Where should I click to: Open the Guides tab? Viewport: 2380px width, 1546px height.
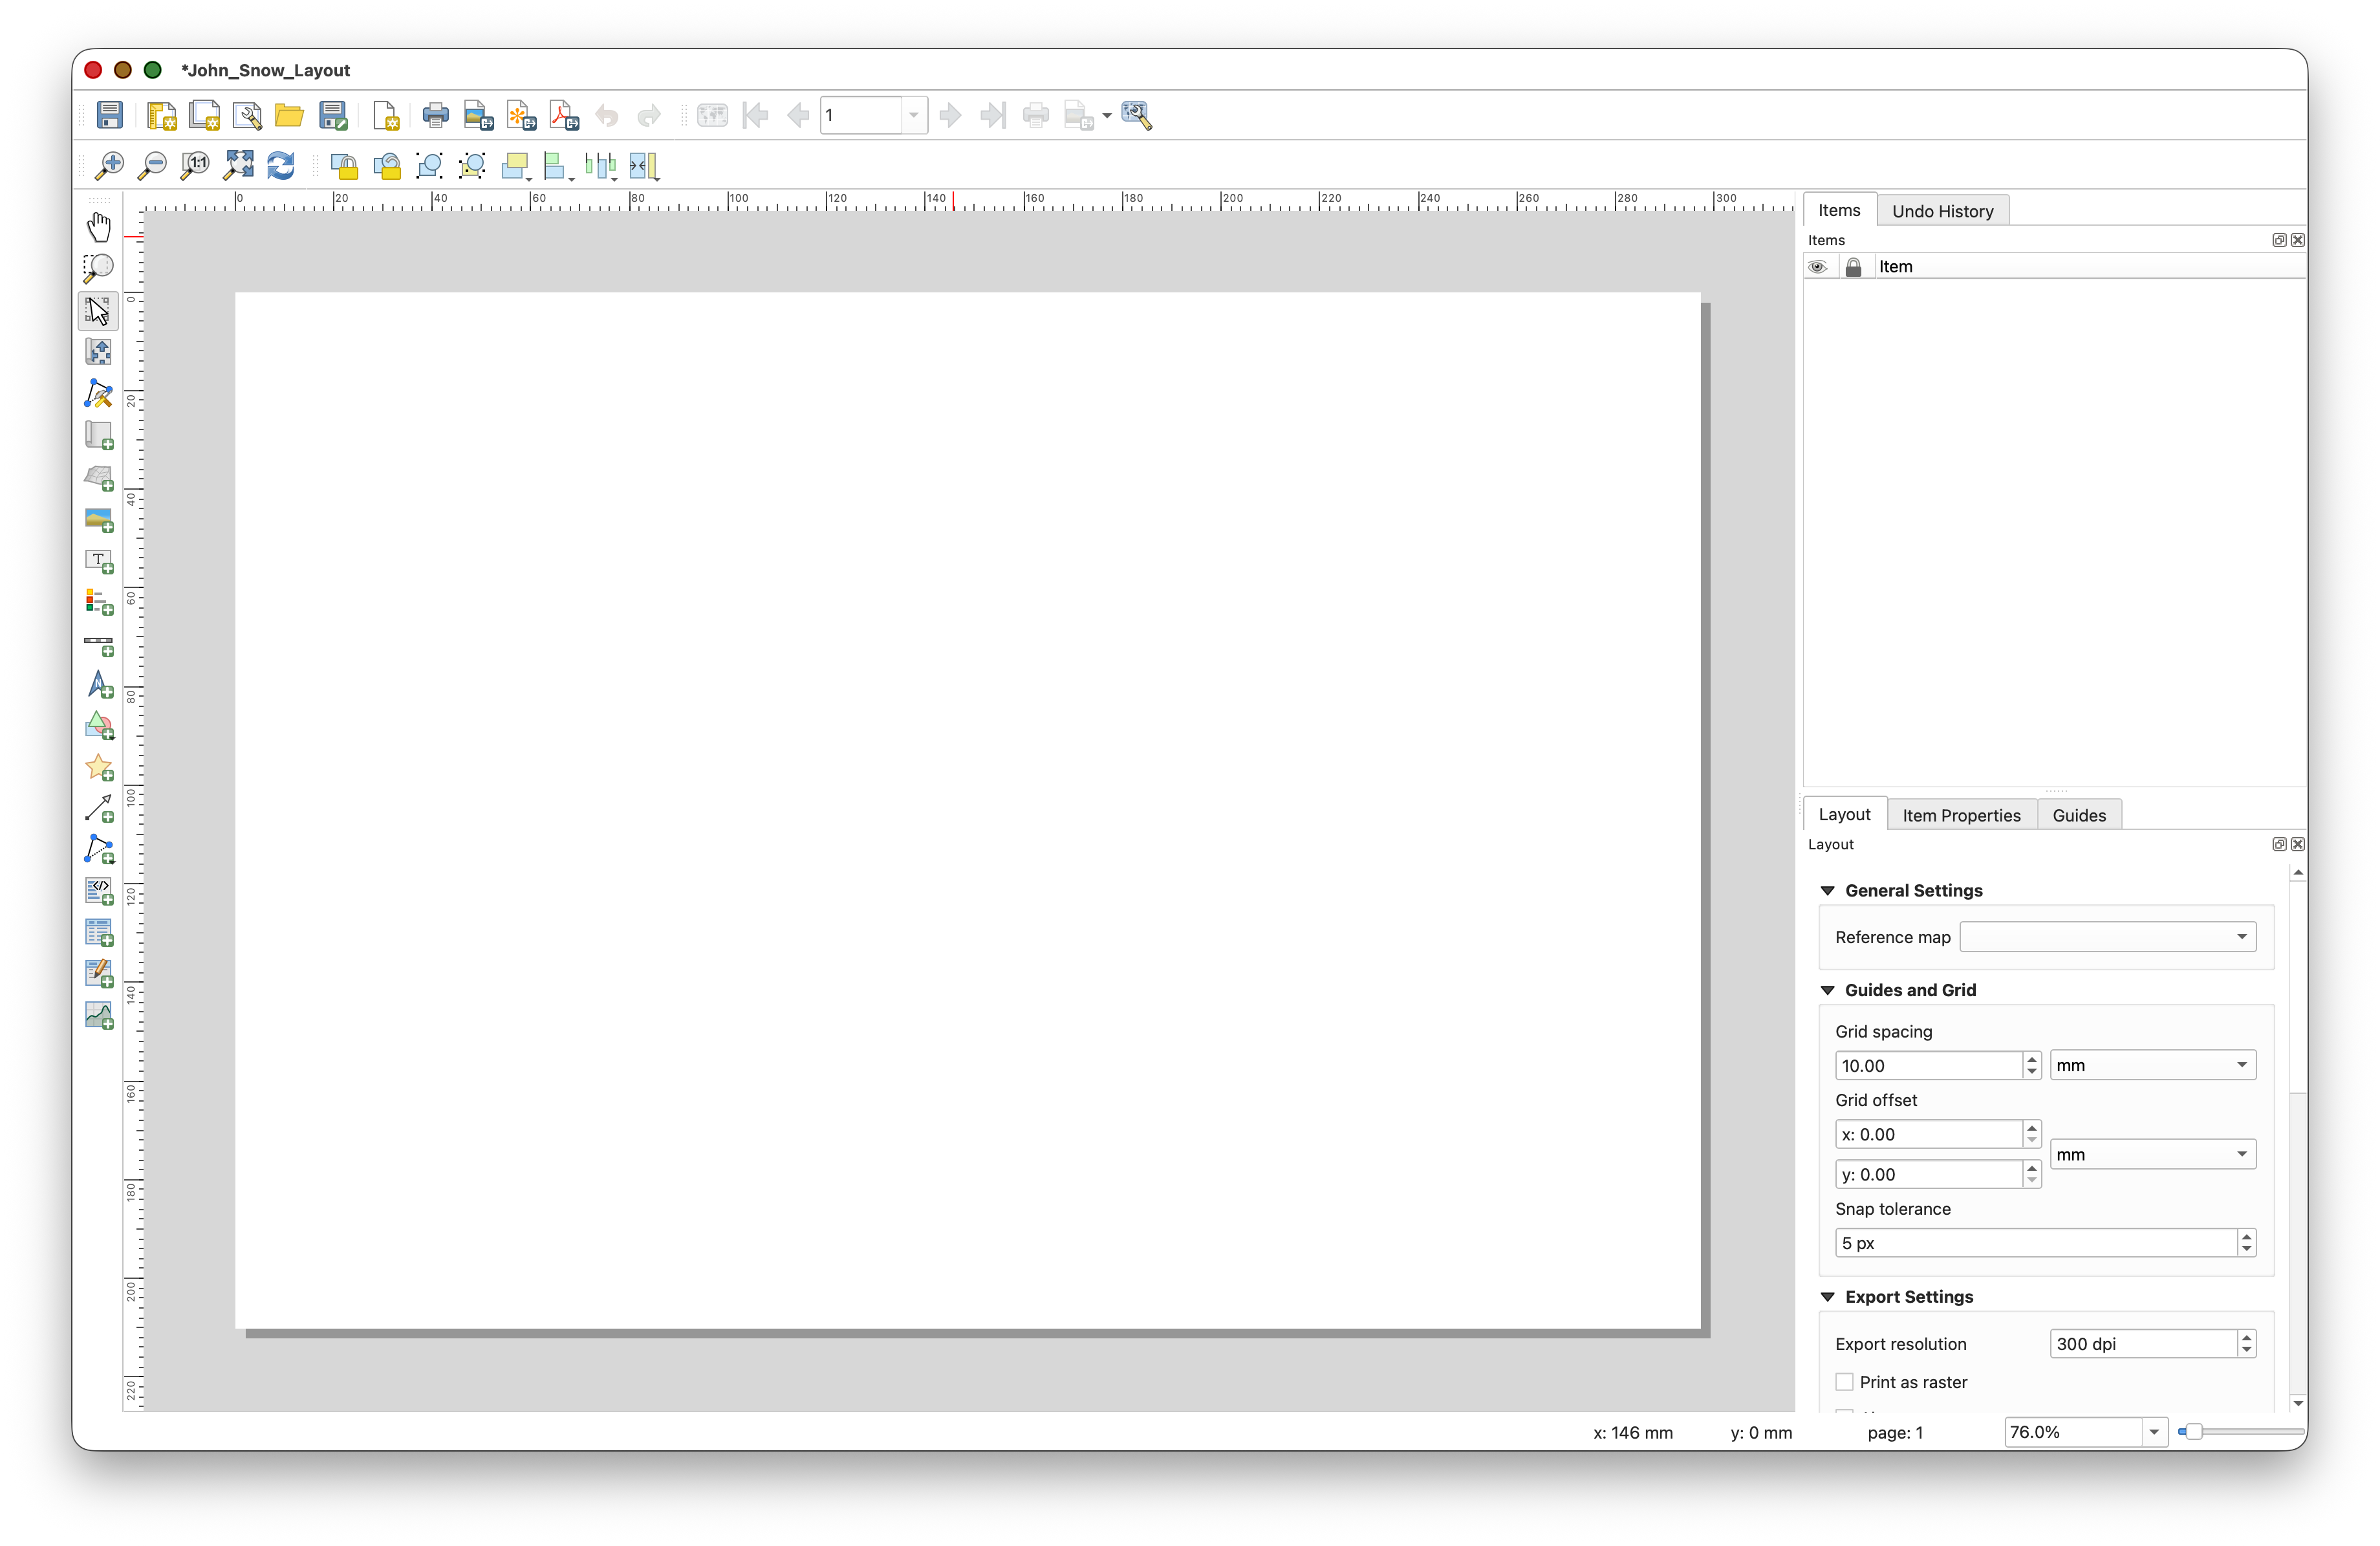[x=2078, y=815]
